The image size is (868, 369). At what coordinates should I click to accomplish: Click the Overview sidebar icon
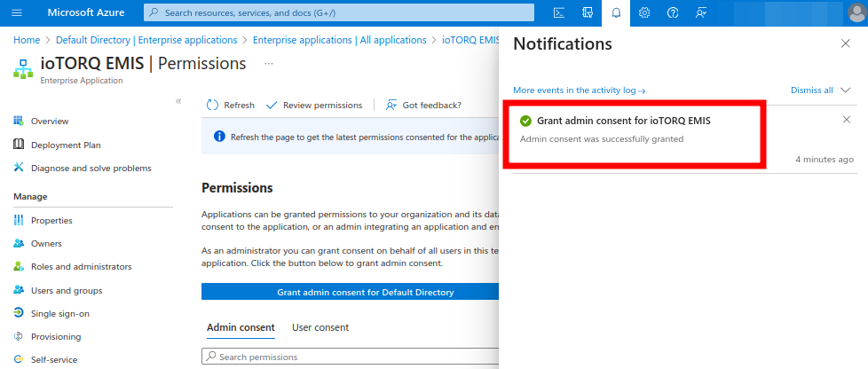[19, 121]
